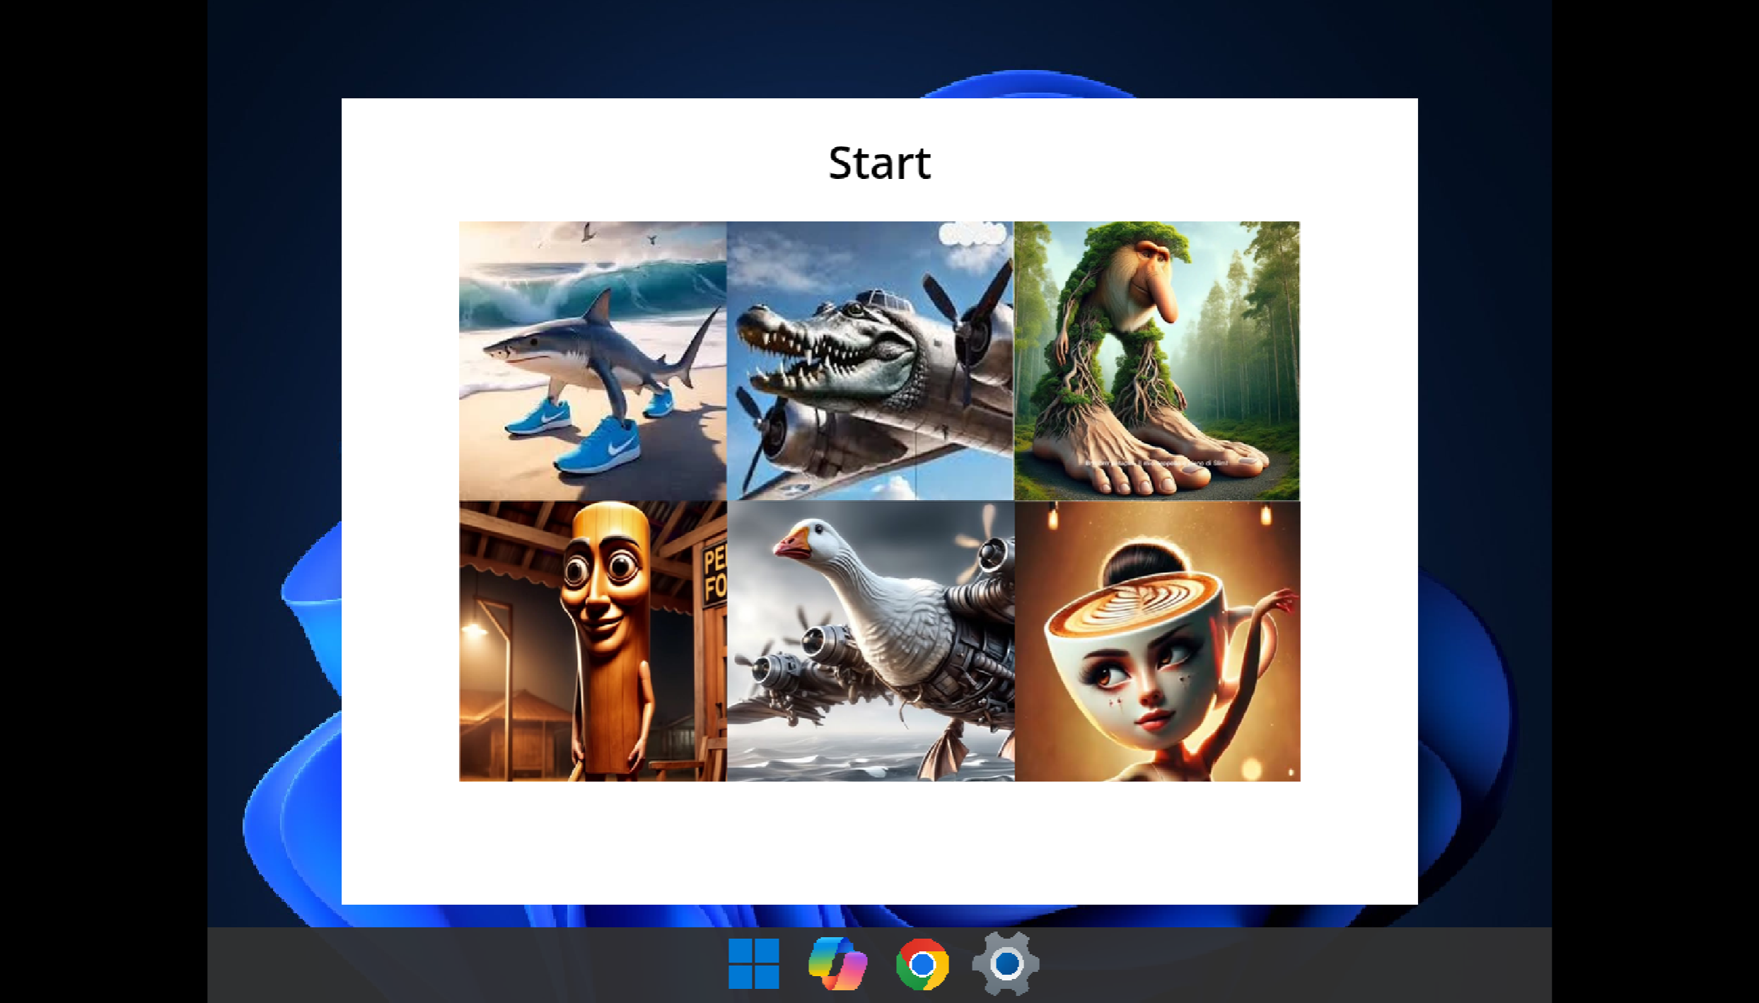Select the crocodile bomber airplane image
The width and height of the screenshot is (1759, 1003).
pyautogui.click(x=871, y=361)
